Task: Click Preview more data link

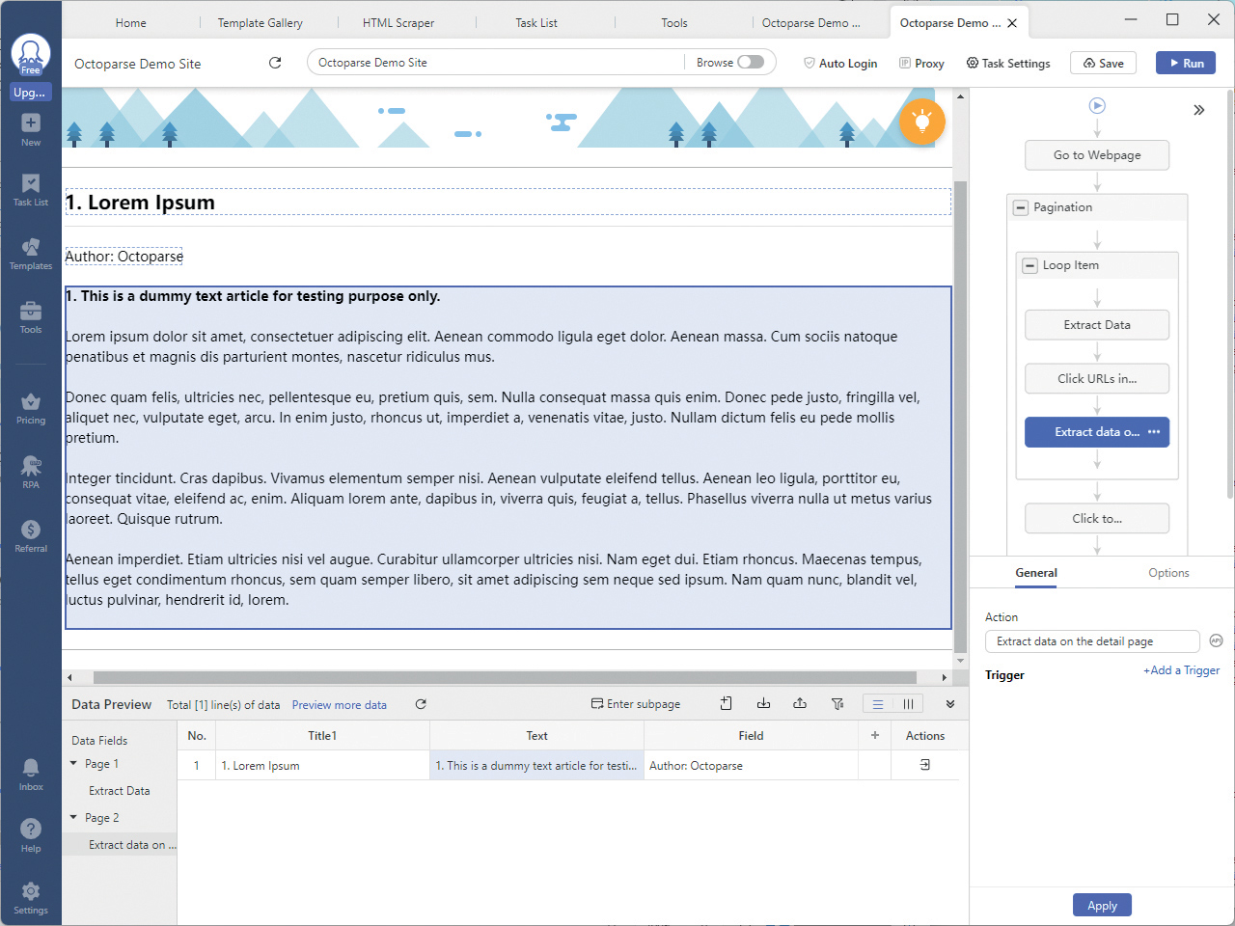Action: (x=340, y=705)
